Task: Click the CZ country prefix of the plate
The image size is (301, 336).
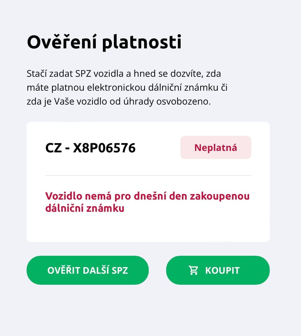Action: tap(53, 148)
